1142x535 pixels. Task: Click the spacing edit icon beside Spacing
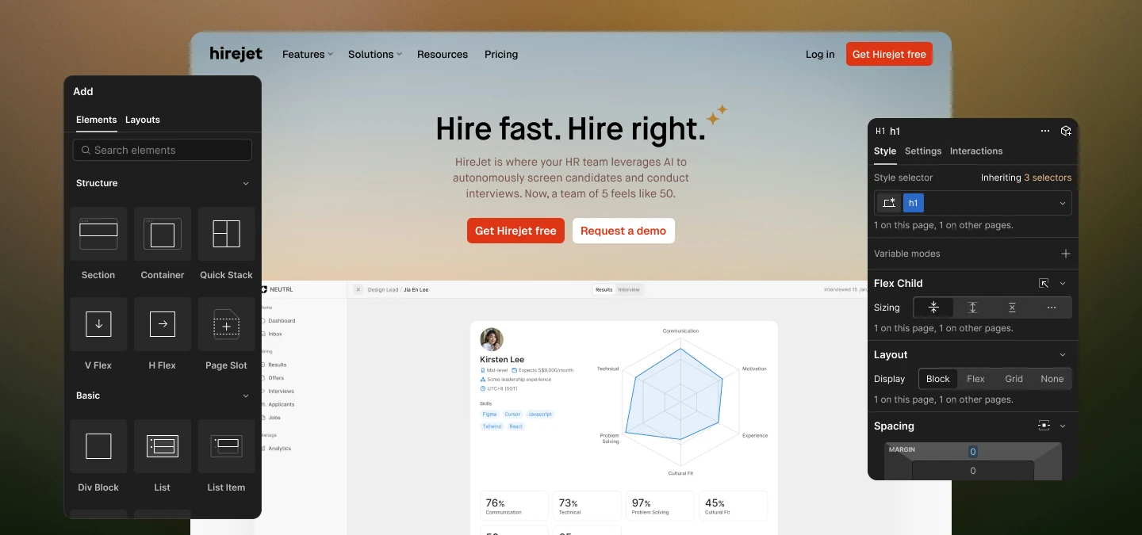[x=1044, y=426]
